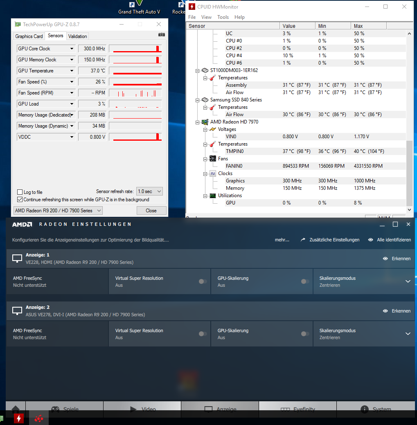This screenshot has width=417, height=425.
Task: Open the Tools menu in HWMonitor
Action: 223,17
